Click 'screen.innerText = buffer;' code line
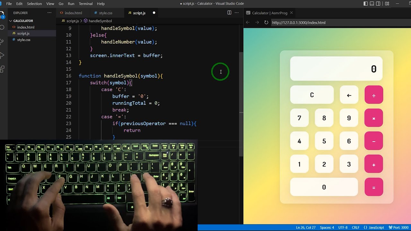411x231 pixels. click(x=126, y=56)
